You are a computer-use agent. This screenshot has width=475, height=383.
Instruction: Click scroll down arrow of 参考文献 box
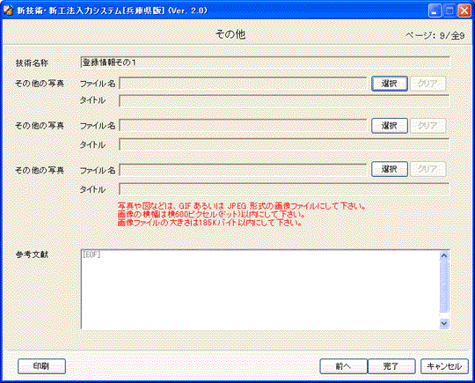point(444,323)
